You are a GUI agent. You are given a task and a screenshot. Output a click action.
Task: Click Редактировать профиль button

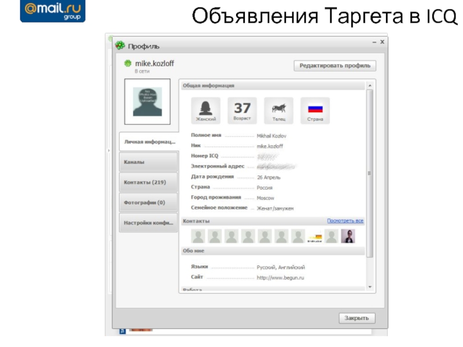click(x=335, y=65)
